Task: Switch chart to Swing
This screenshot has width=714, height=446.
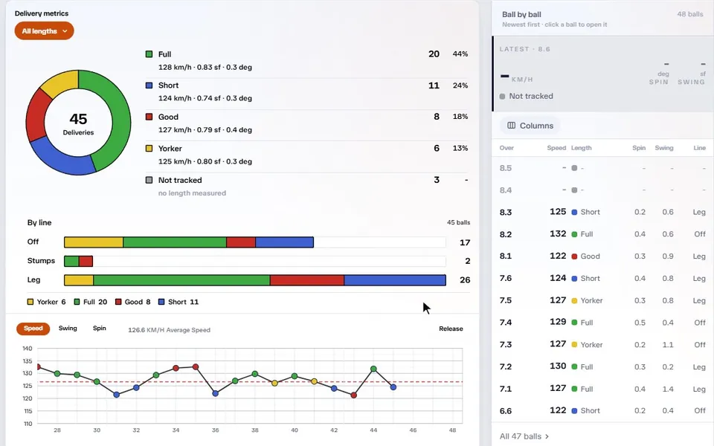Action: coord(68,328)
